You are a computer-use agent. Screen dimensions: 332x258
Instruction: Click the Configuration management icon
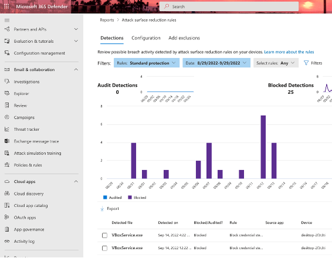tap(7, 53)
